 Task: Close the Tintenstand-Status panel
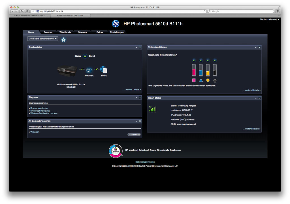click(259, 47)
